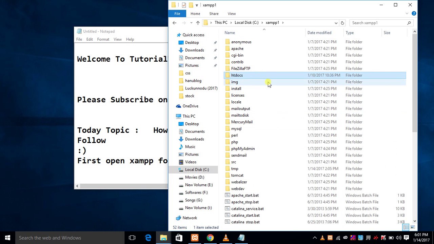Click Explorer file list vertical scrollbar thumb
The height and width of the screenshot is (244, 434).
pyautogui.click(x=415, y=83)
